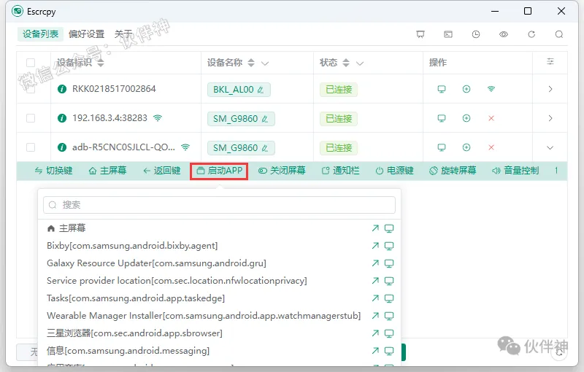584x372 pixels.
Task: Click the 旋转屏幕 control button
Action: click(453, 171)
